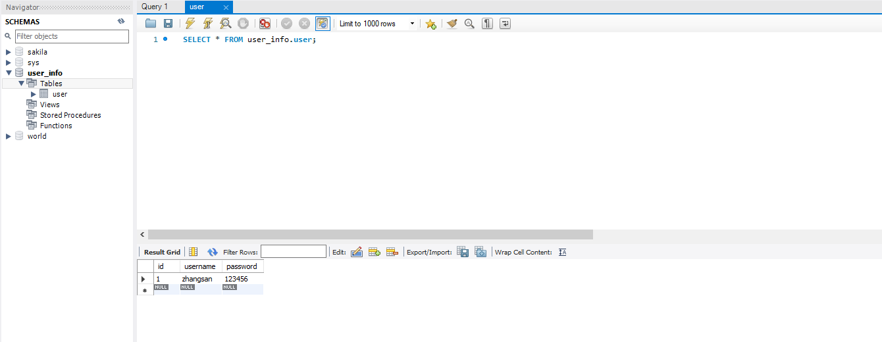882x342 pixels.
Task: Commit the current transaction
Action: (x=287, y=24)
